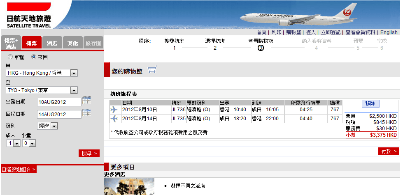
Task: Open the adults (成人) count dropdown
Action: tap(17, 143)
